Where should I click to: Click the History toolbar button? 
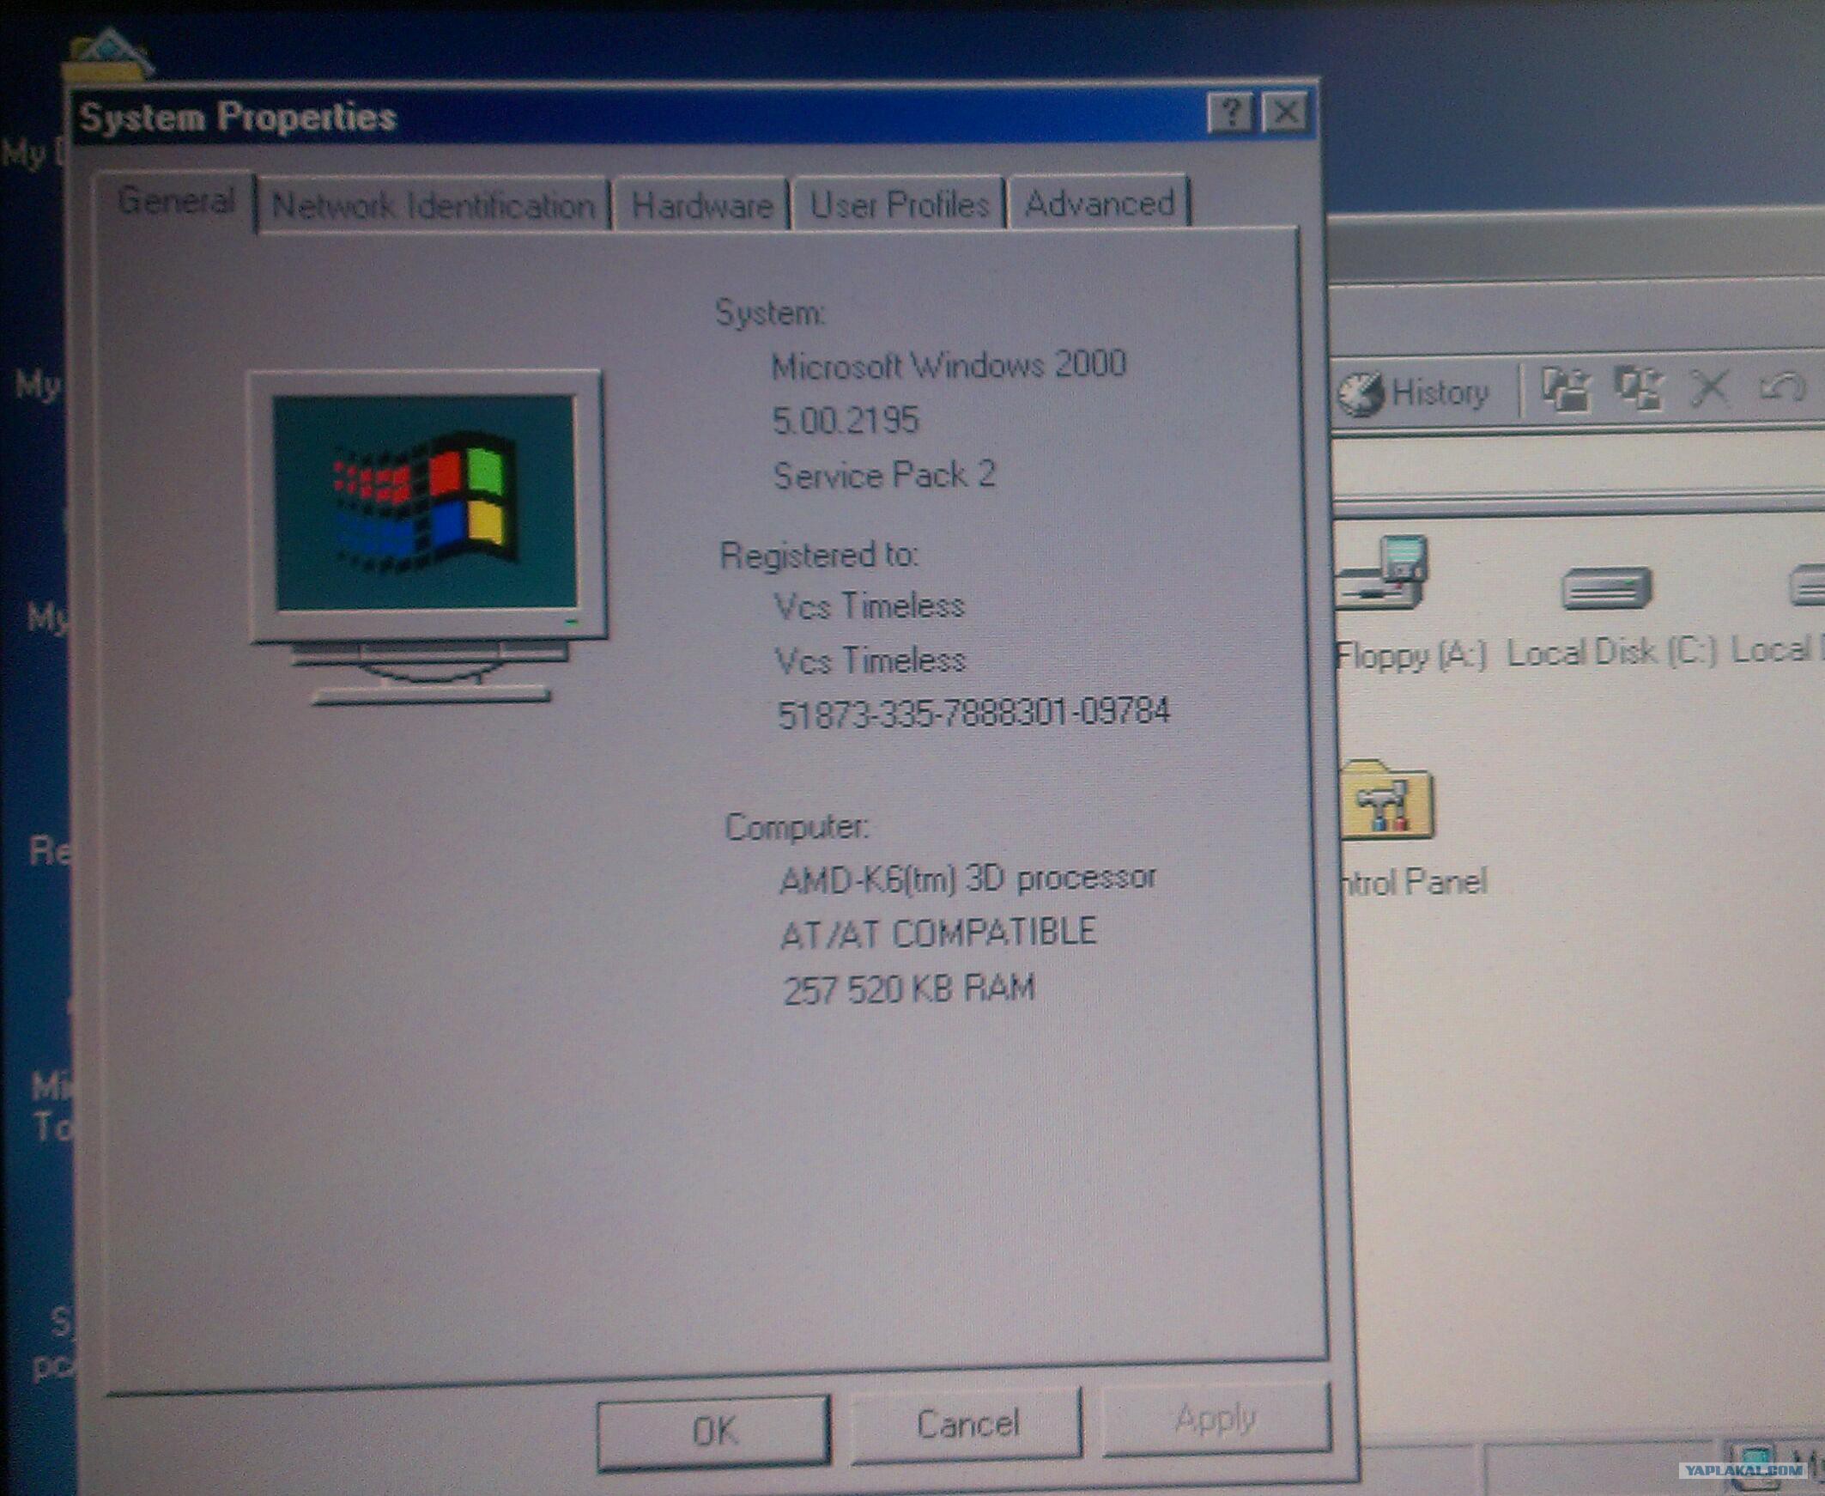1413,393
